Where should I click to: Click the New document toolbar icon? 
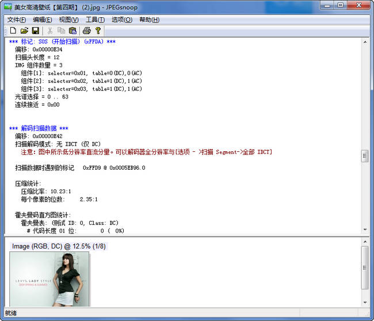click(13, 30)
